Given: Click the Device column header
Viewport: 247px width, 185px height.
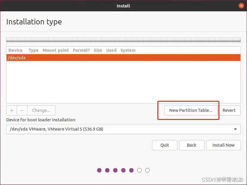Looking at the screenshot, I should click(x=15, y=50).
